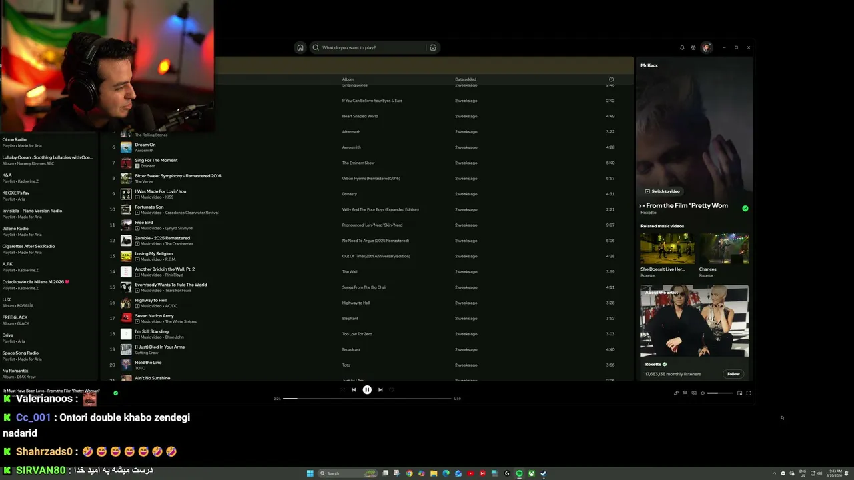Viewport: 854px width, 480px height.
Task: Open the lyrics microphone icon
Action: [676, 393]
